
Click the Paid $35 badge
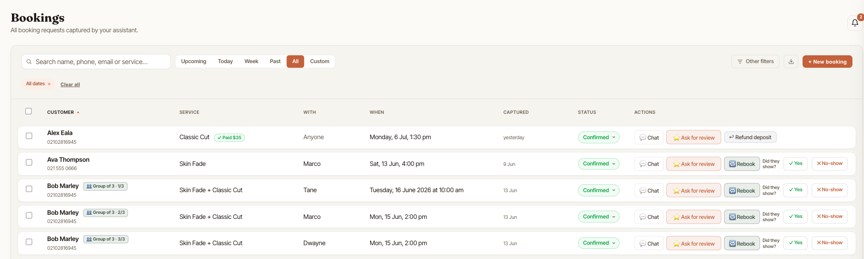[229, 137]
